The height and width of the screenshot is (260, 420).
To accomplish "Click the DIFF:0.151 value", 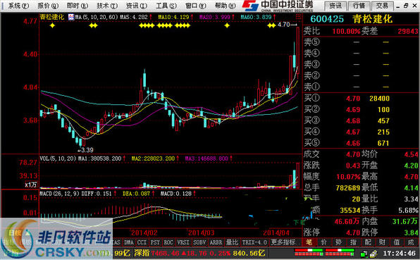I will pyautogui.click(x=97, y=193).
